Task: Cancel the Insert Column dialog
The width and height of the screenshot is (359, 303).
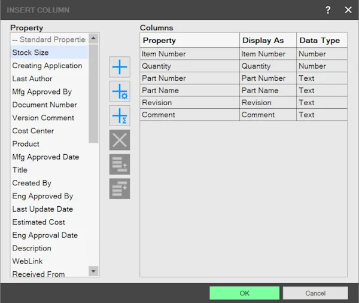Action: [315, 293]
